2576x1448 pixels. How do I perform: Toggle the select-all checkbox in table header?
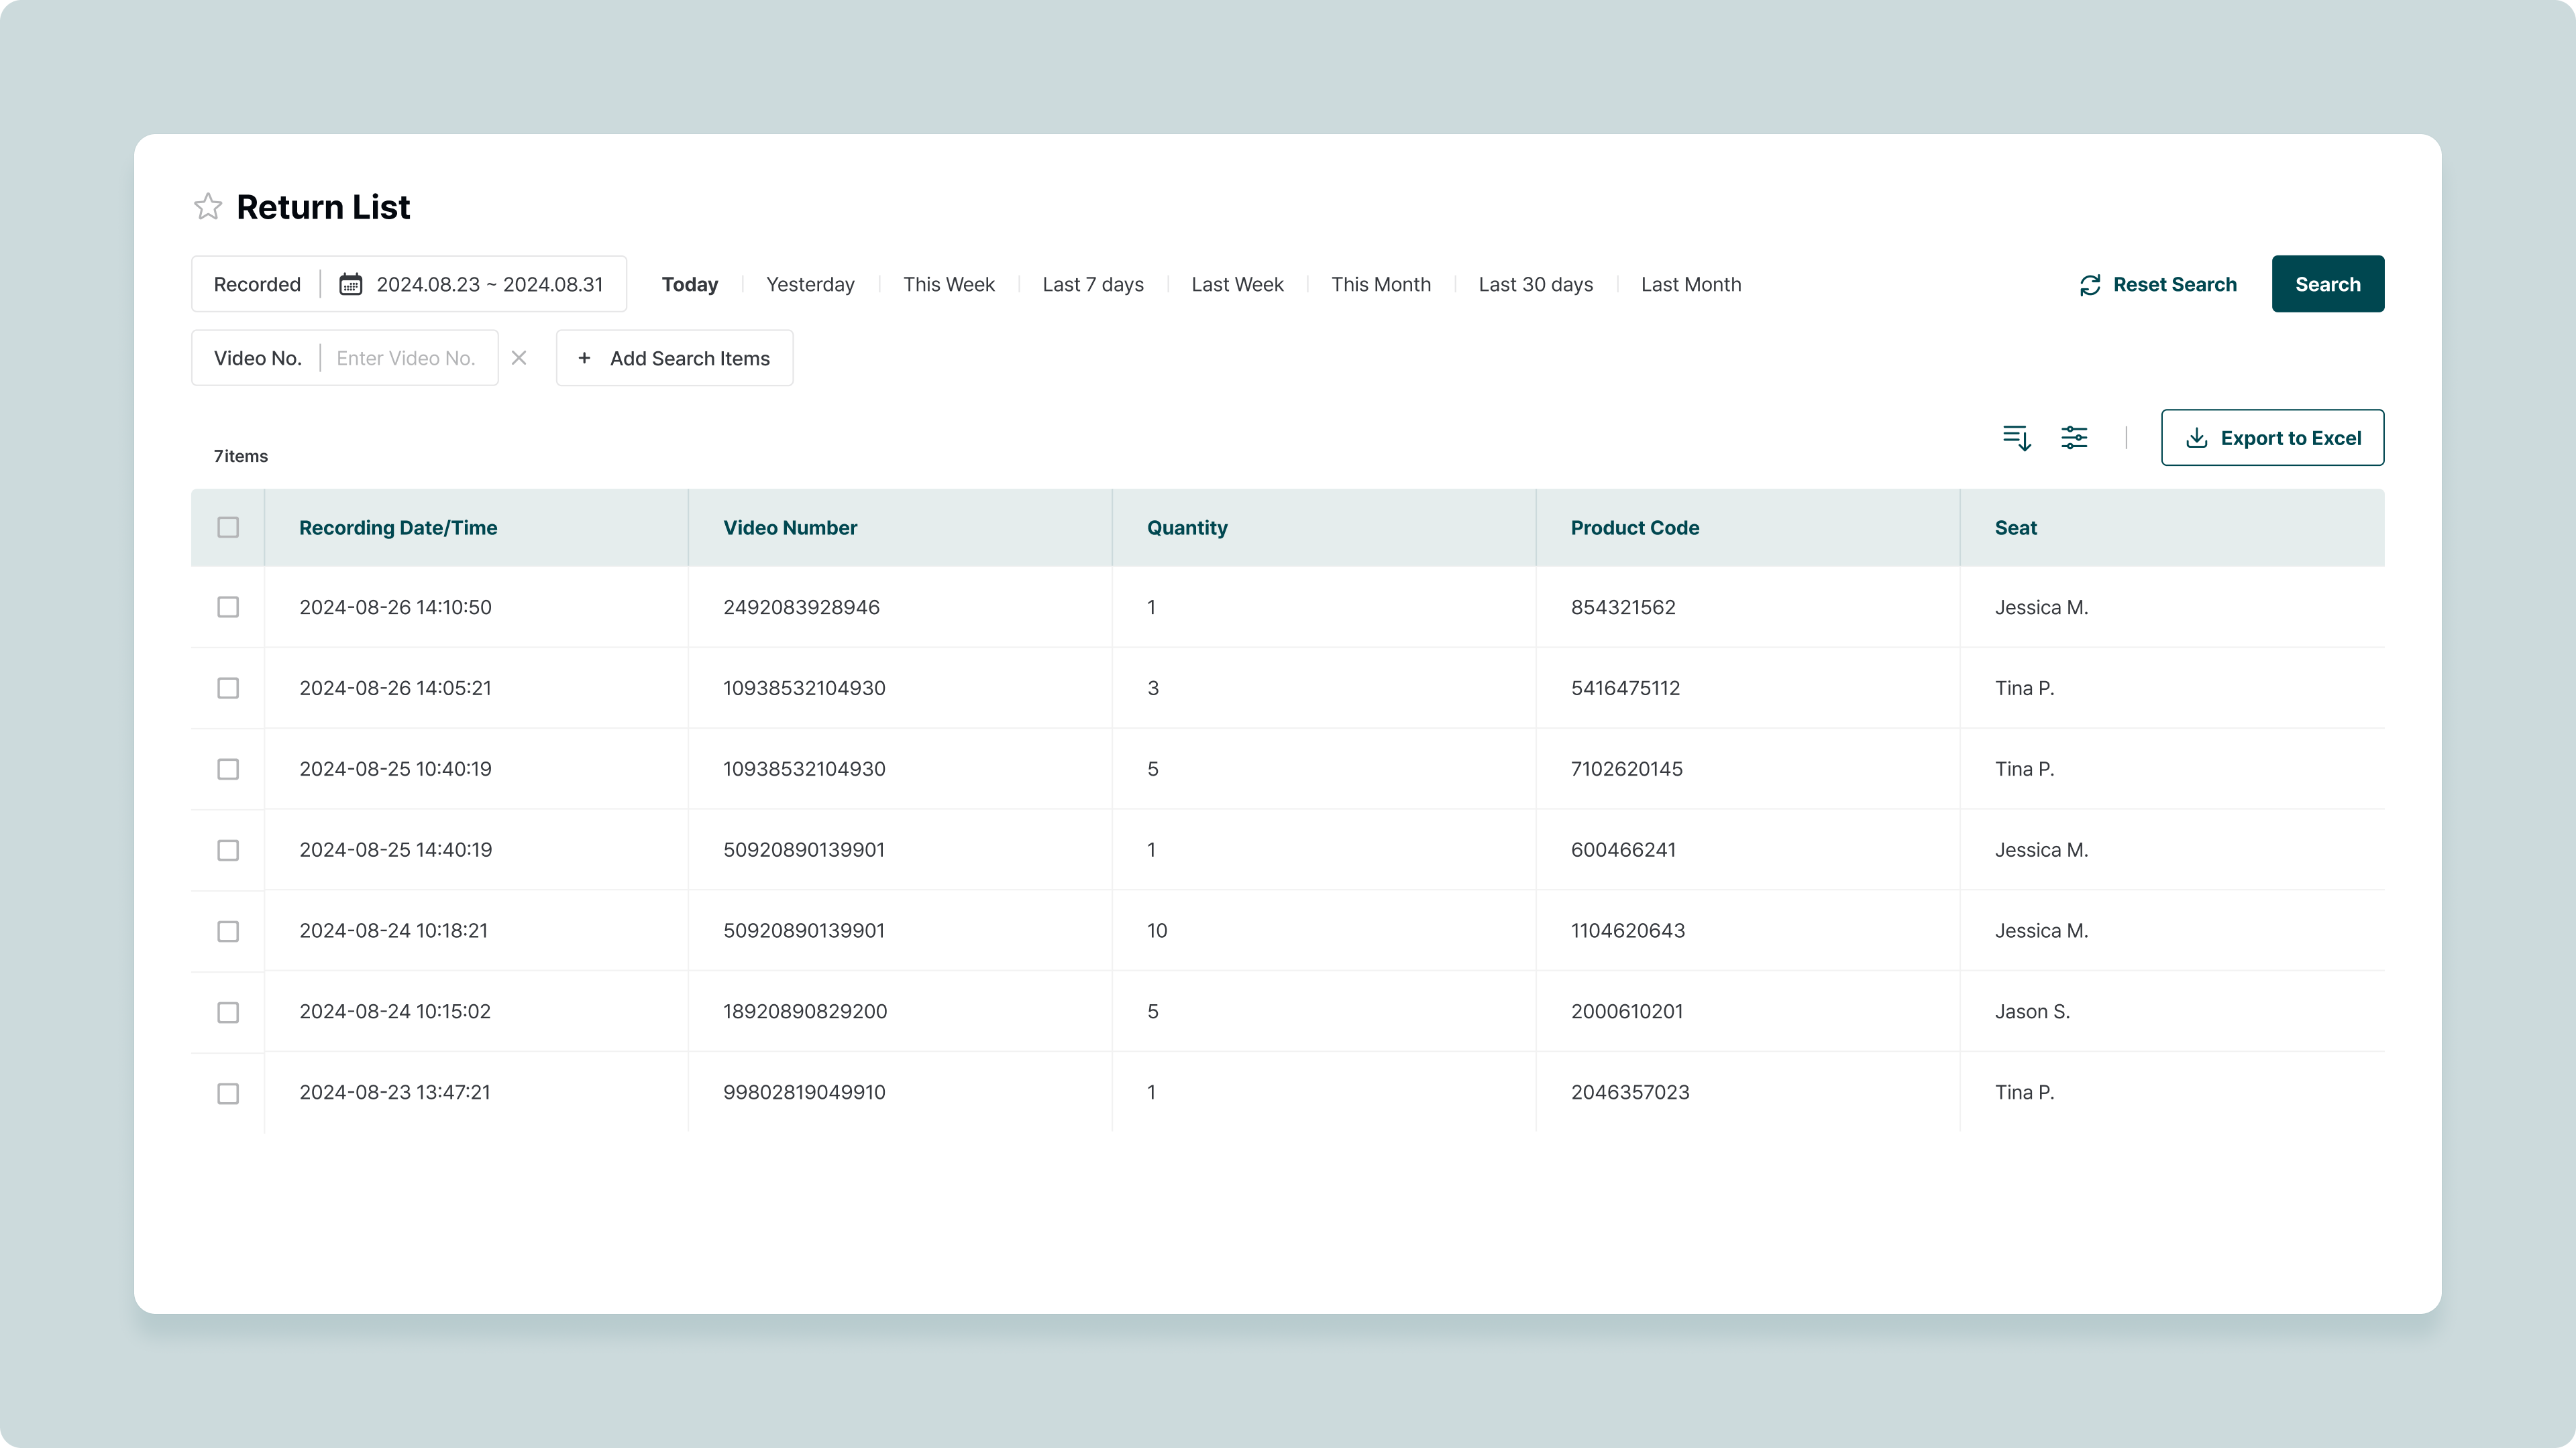pyautogui.click(x=228, y=528)
